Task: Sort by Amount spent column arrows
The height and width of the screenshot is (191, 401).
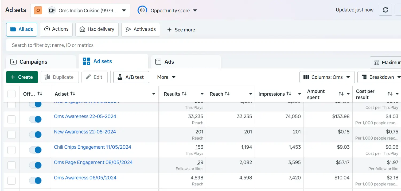Action: (x=341, y=94)
